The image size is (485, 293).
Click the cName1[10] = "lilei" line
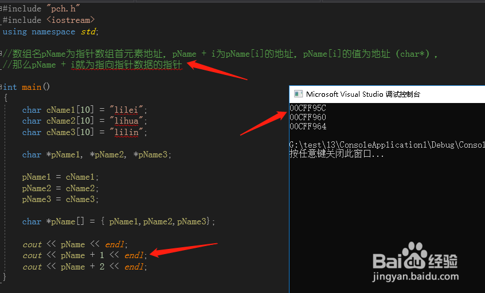[84, 110]
